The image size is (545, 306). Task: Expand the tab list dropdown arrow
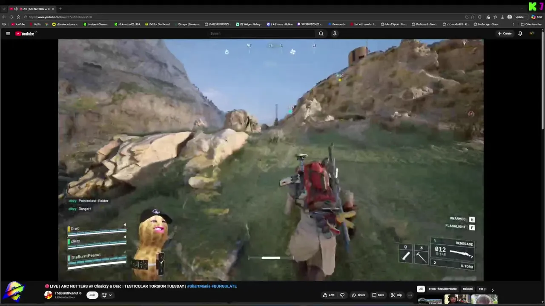4,8
